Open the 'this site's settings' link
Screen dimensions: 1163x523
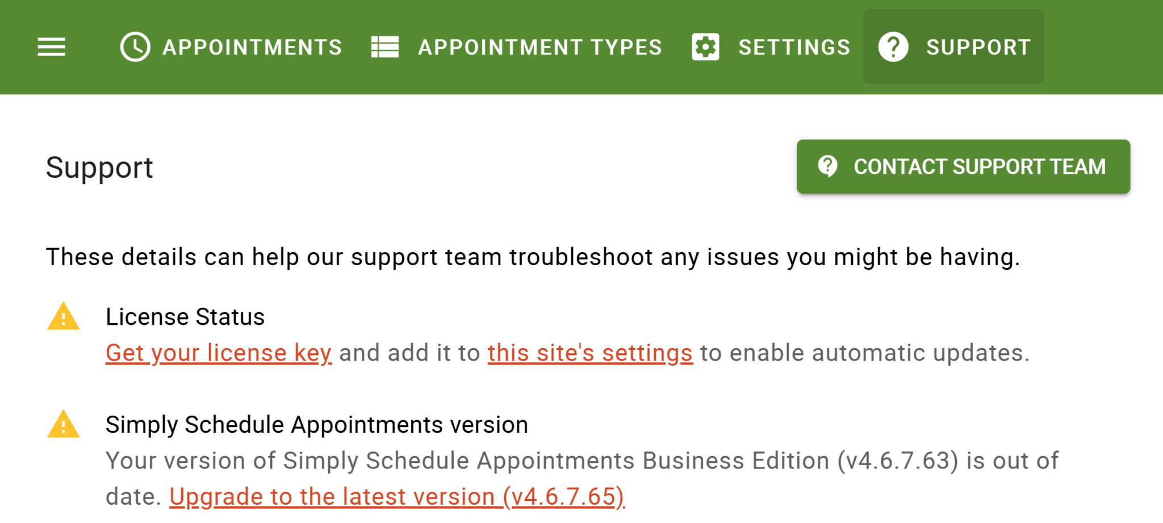pos(590,353)
